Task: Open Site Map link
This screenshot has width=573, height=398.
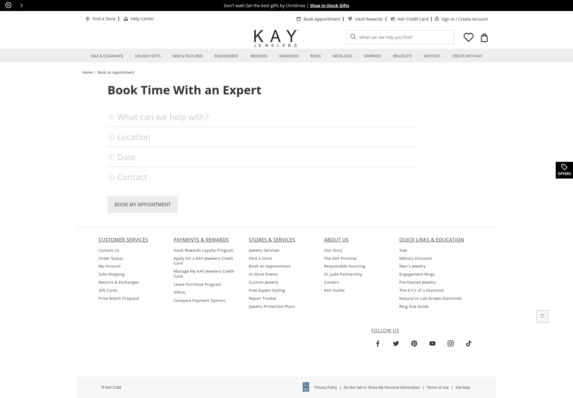Action: point(463,387)
